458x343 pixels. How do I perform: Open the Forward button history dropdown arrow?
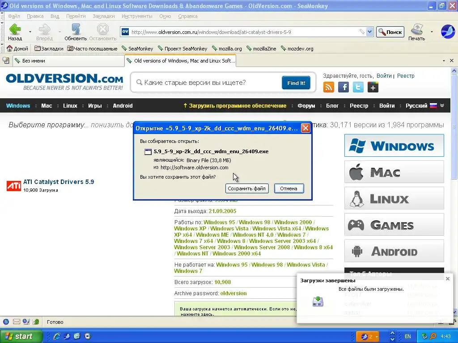[x=59, y=32]
